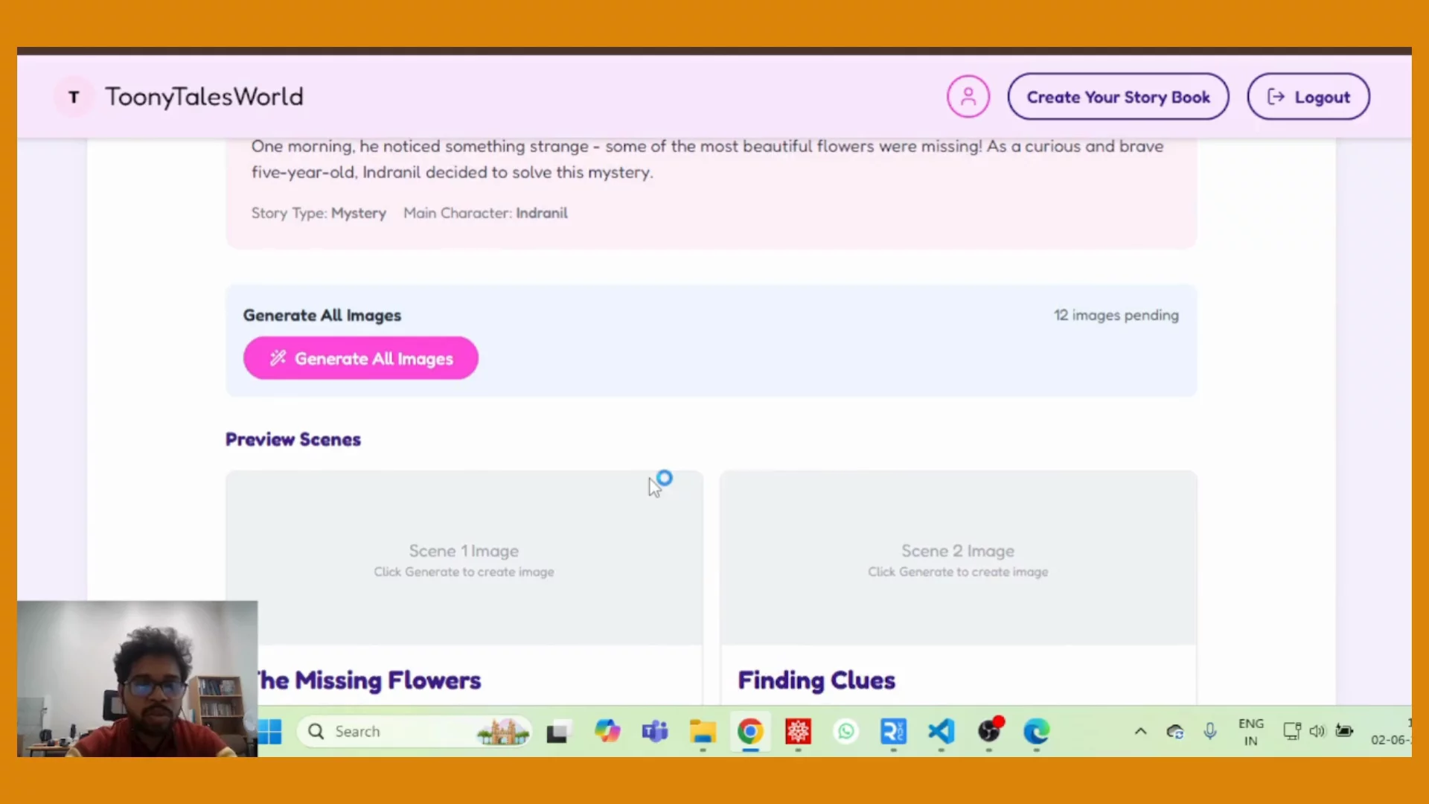Open File Explorer from the taskbar

tap(703, 733)
